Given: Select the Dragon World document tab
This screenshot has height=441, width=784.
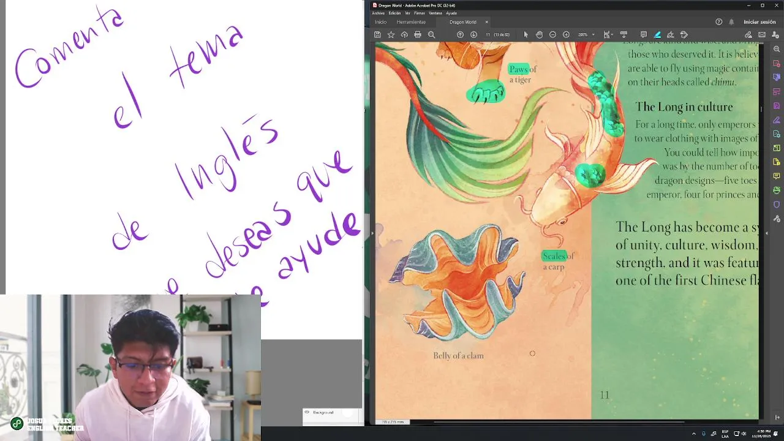Looking at the screenshot, I should coord(463,22).
